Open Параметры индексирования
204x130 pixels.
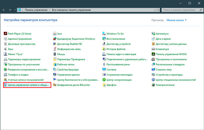(22, 59)
